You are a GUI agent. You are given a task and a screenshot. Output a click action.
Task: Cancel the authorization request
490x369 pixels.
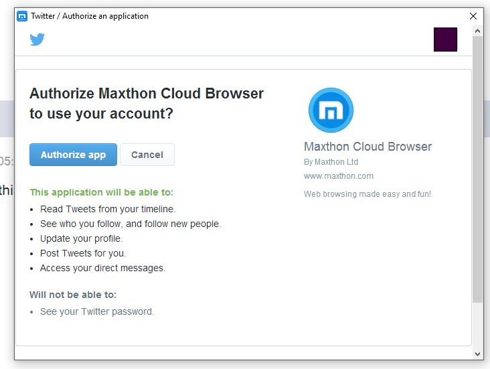(147, 155)
